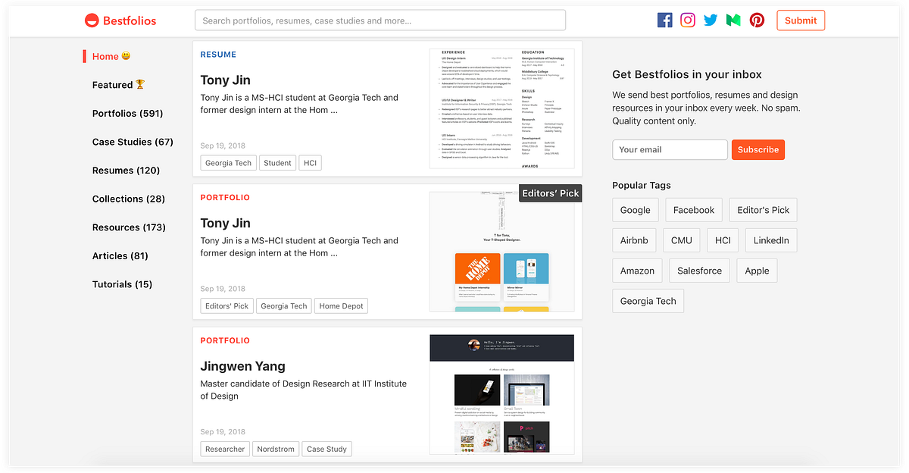Open the Instagram social icon
The height and width of the screenshot is (473, 909).
687,20
